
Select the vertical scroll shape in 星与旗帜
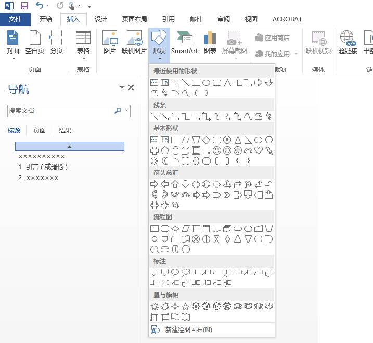coord(154,317)
